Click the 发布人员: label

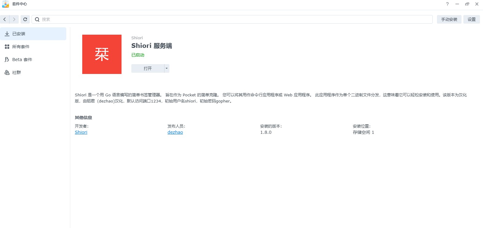pos(176,126)
